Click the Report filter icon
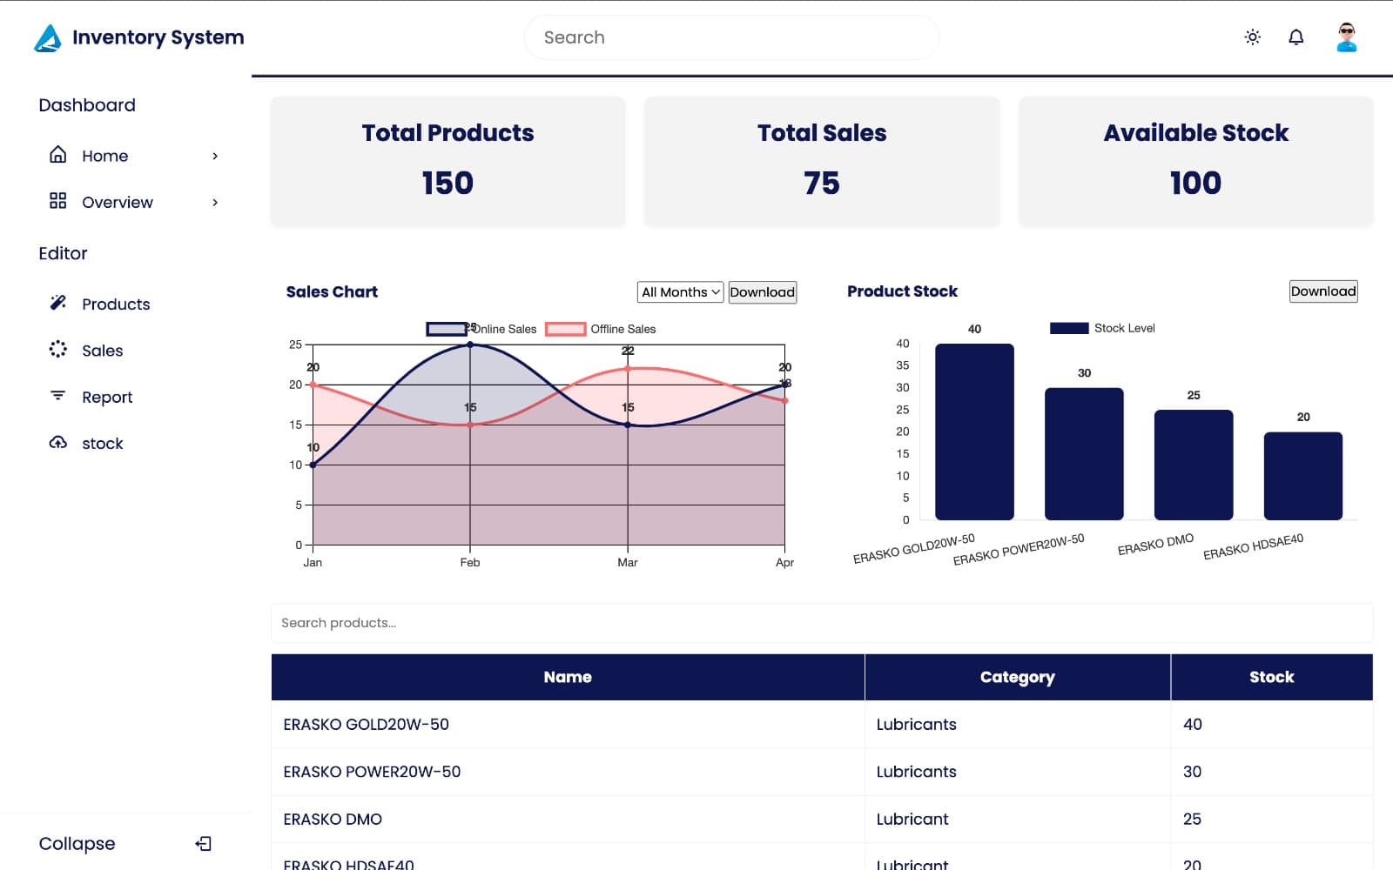Screen dimensions: 1393x870 (57, 396)
